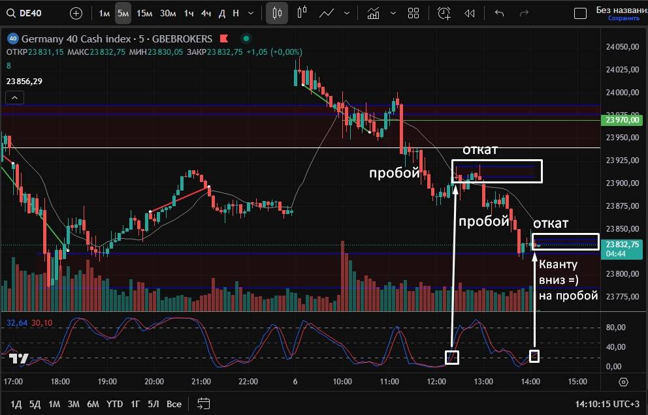The height and width of the screenshot is (415, 648).
Task: Select the 1ч hourly timeframe
Action: click(x=189, y=13)
